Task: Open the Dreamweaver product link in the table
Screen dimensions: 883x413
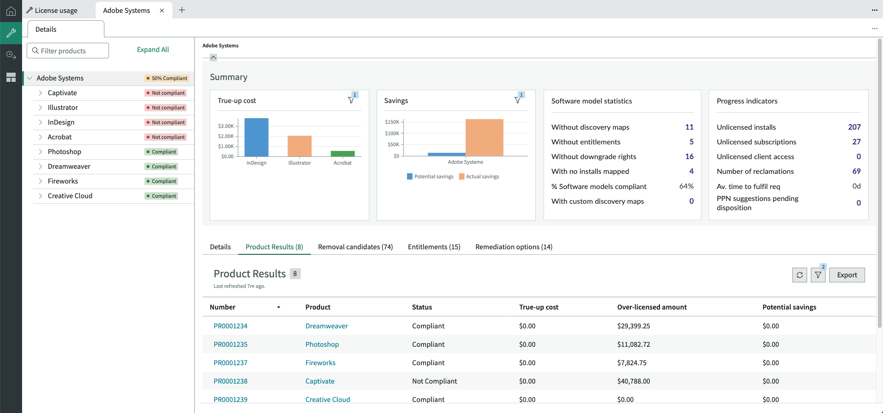Action: click(x=327, y=326)
